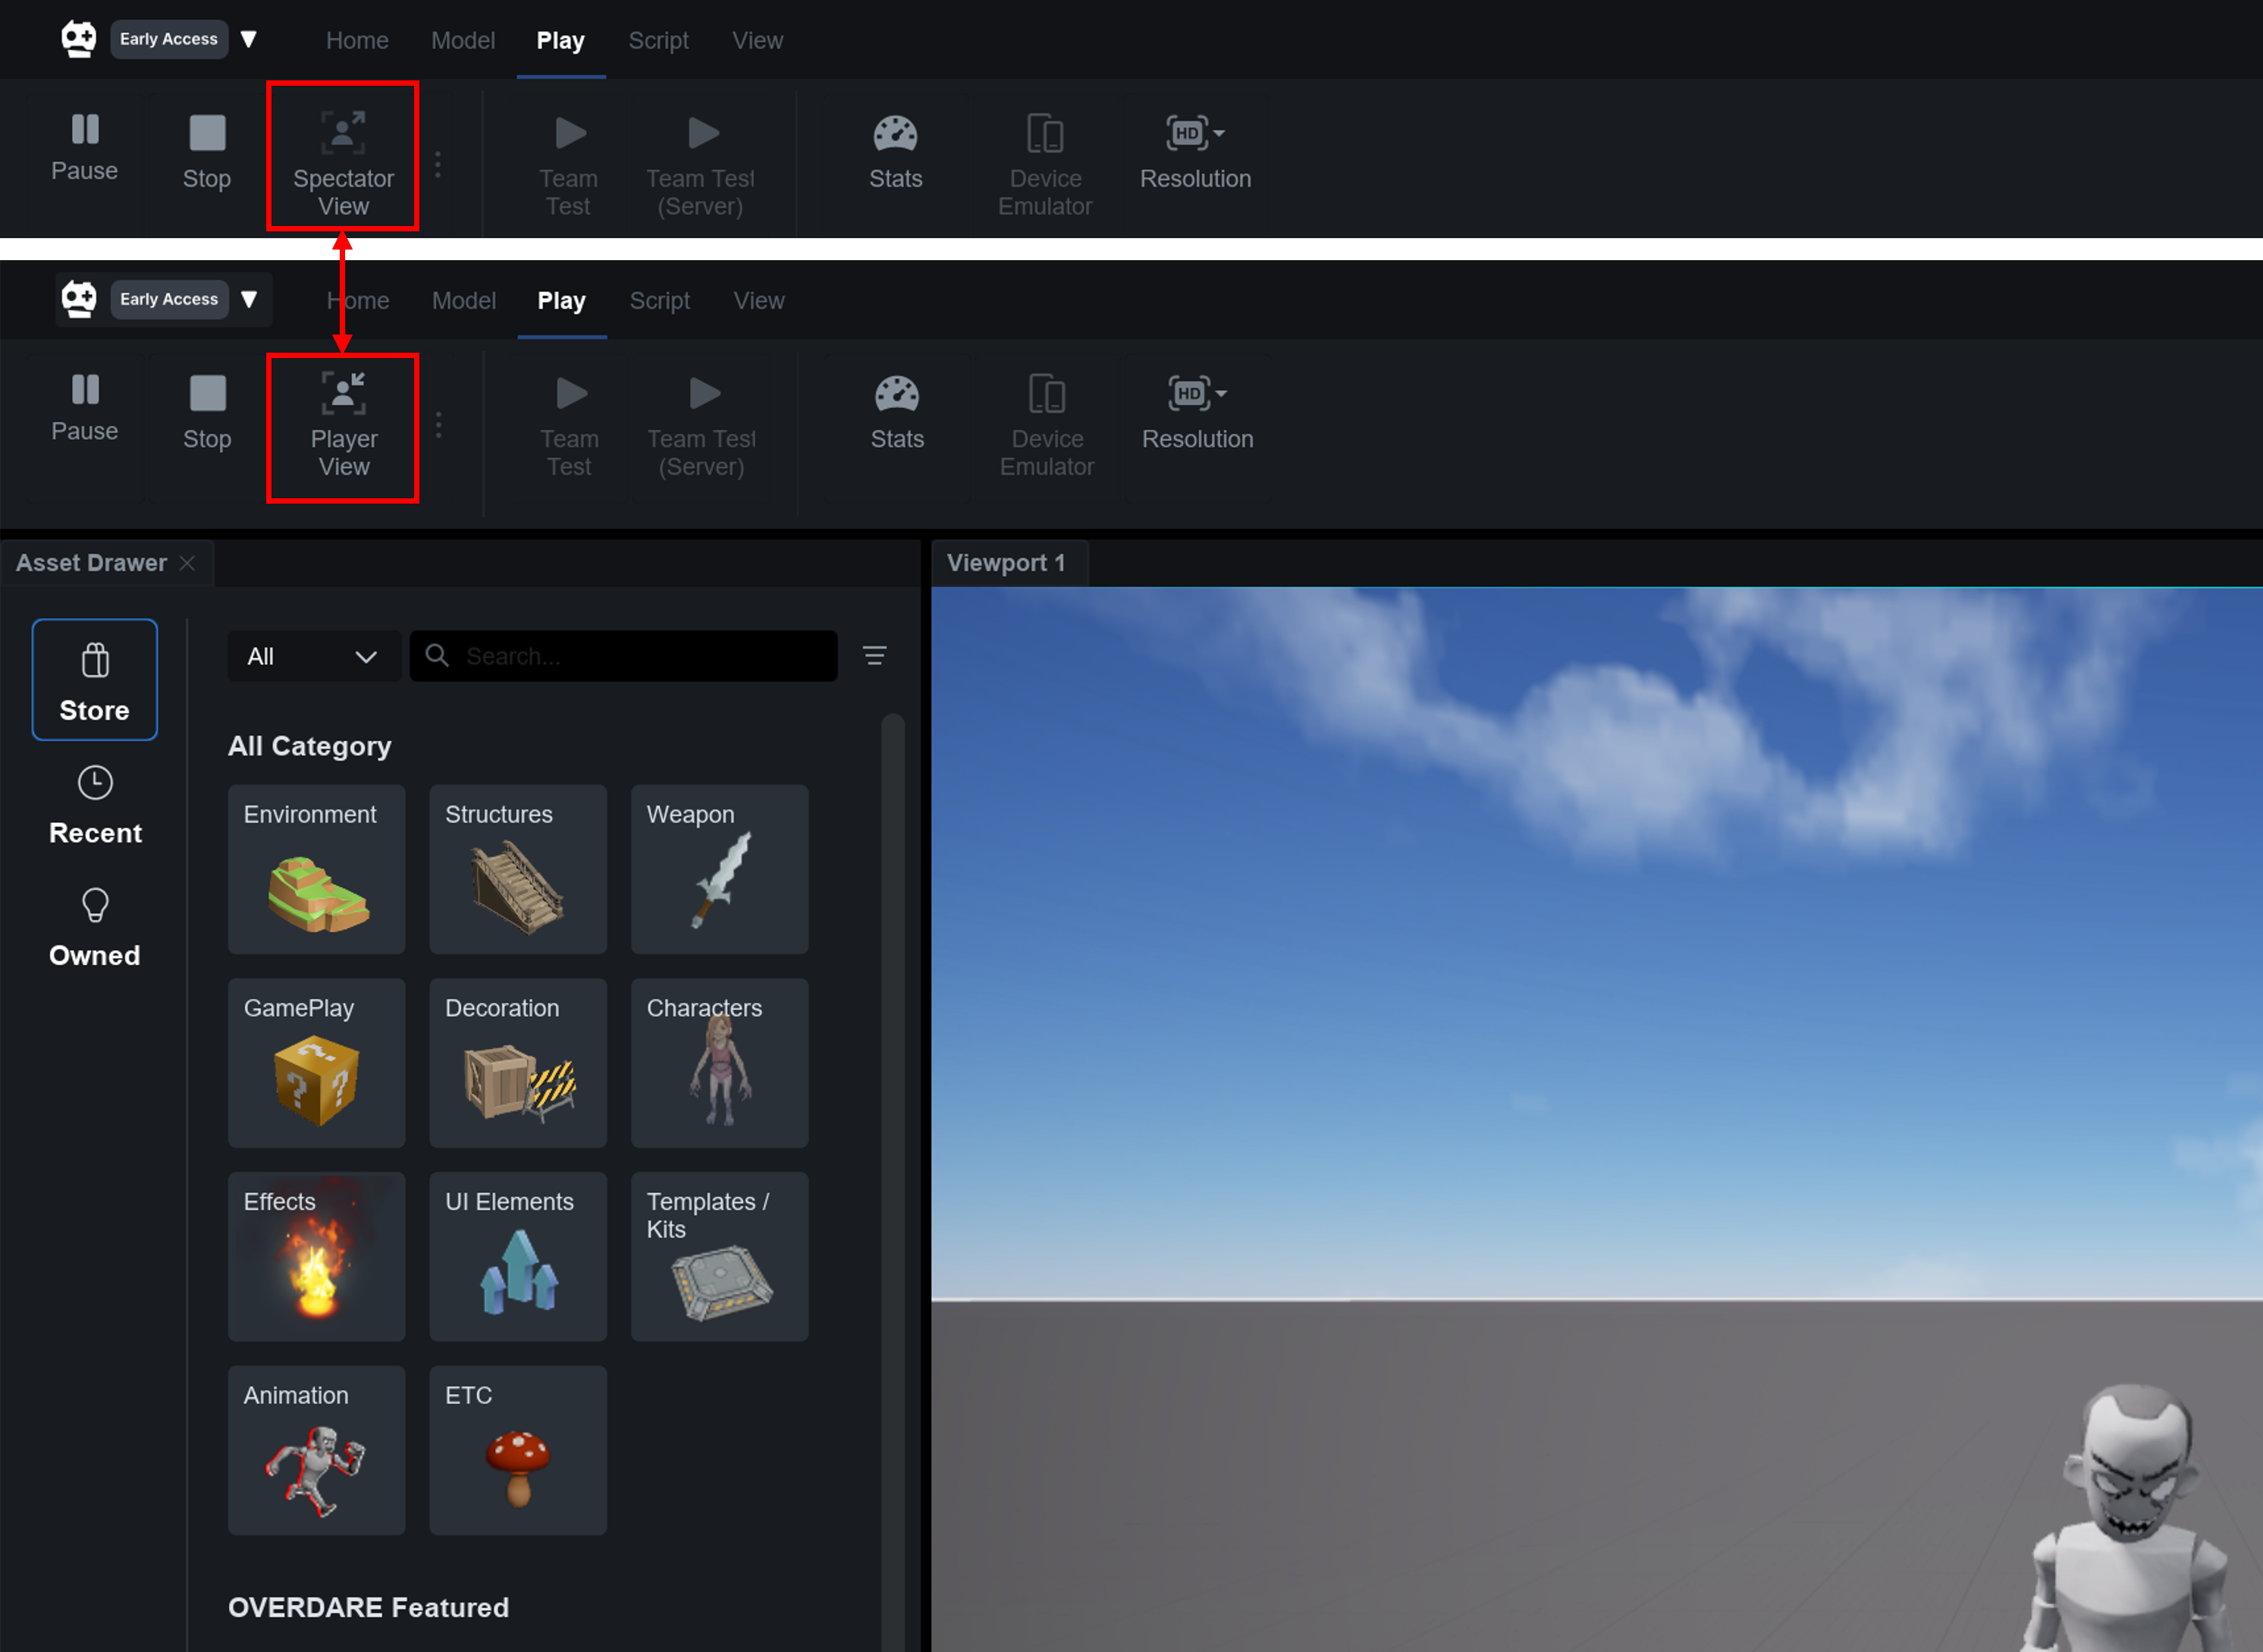
Task: Close the Asset Drawer panel tab
Action: 187,563
